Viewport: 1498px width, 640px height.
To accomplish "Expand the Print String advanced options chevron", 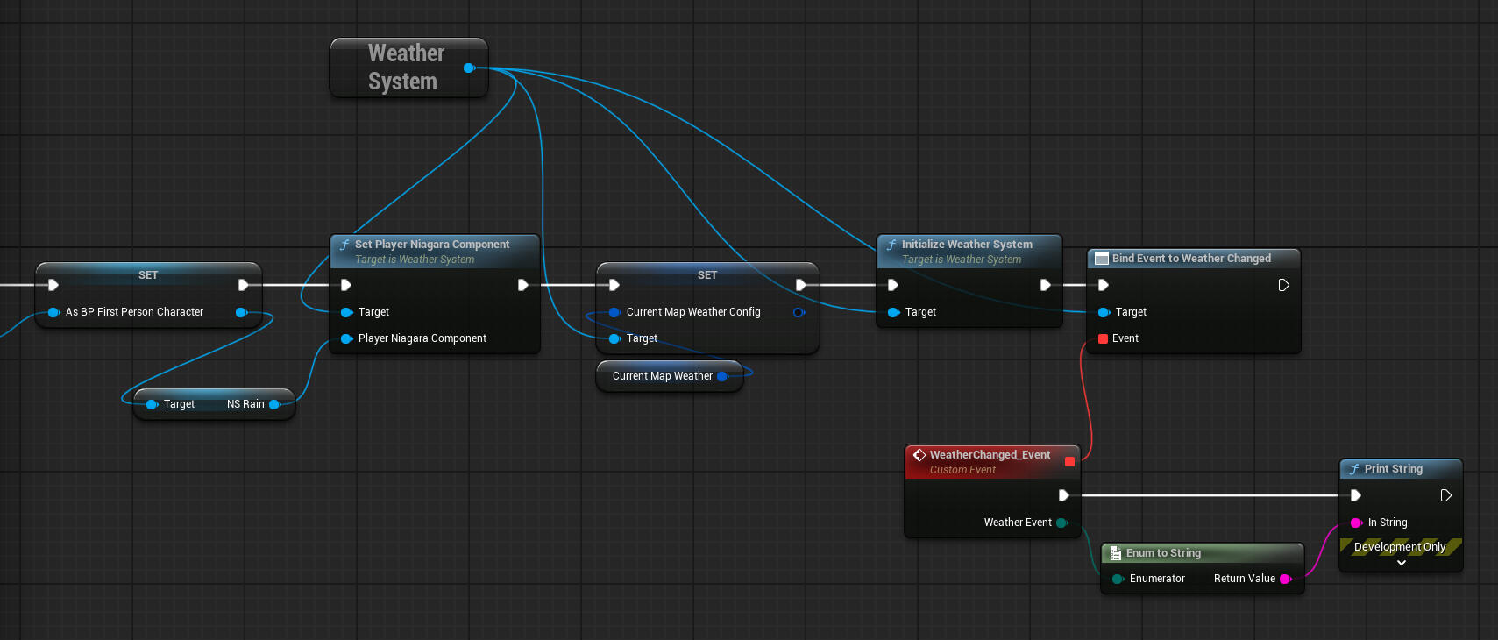I will 1401,563.
